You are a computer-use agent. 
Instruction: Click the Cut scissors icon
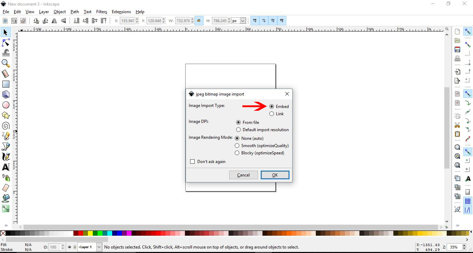pos(457,125)
